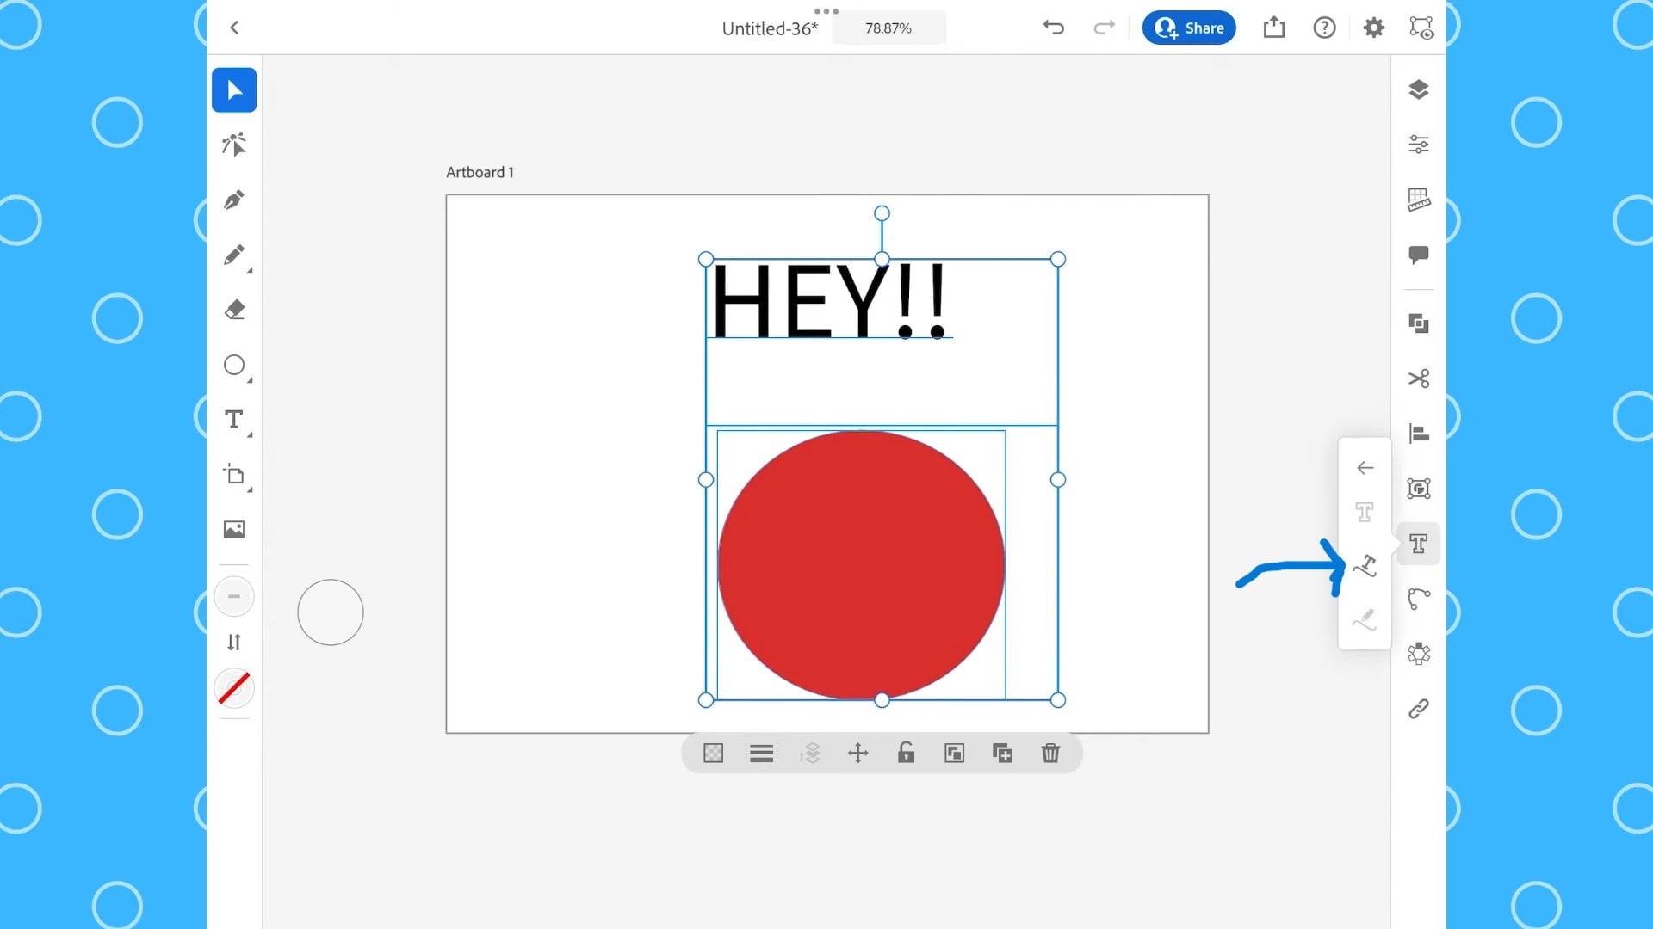Open the fill swatch with red slash
Image resolution: width=1653 pixels, height=929 pixels.
pos(234,688)
